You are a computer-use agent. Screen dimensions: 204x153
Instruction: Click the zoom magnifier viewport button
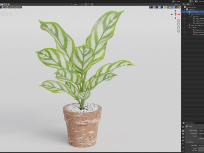178,21
